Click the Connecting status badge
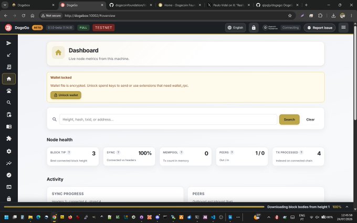The width and height of the screenshot is (357, 223). pos(290,27)
